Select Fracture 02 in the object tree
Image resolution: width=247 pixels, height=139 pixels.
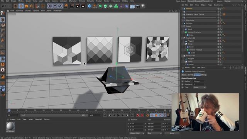pyautogui.click(x=190, y=38)
